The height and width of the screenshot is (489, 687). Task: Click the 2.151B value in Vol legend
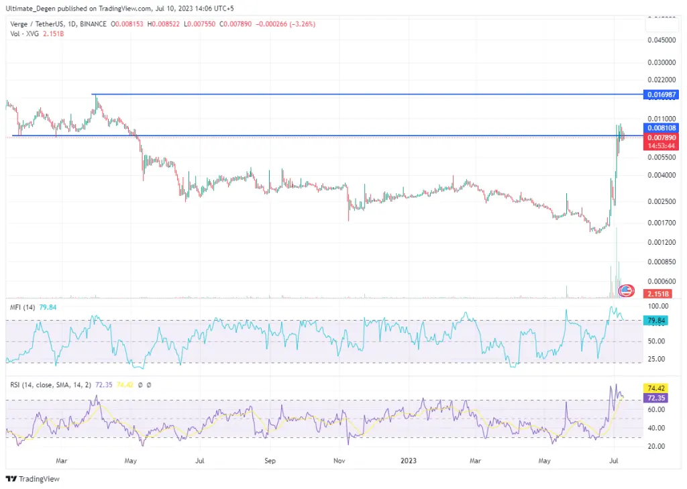(54, 34)
